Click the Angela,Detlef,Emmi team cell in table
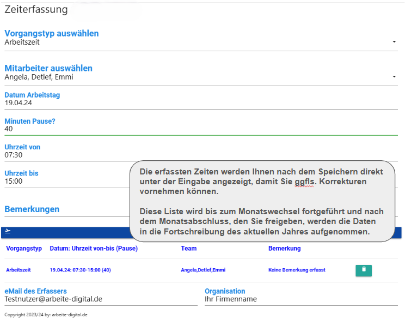Image resolution: width=405 pixels, height=320 pixels. click(203, 270)
